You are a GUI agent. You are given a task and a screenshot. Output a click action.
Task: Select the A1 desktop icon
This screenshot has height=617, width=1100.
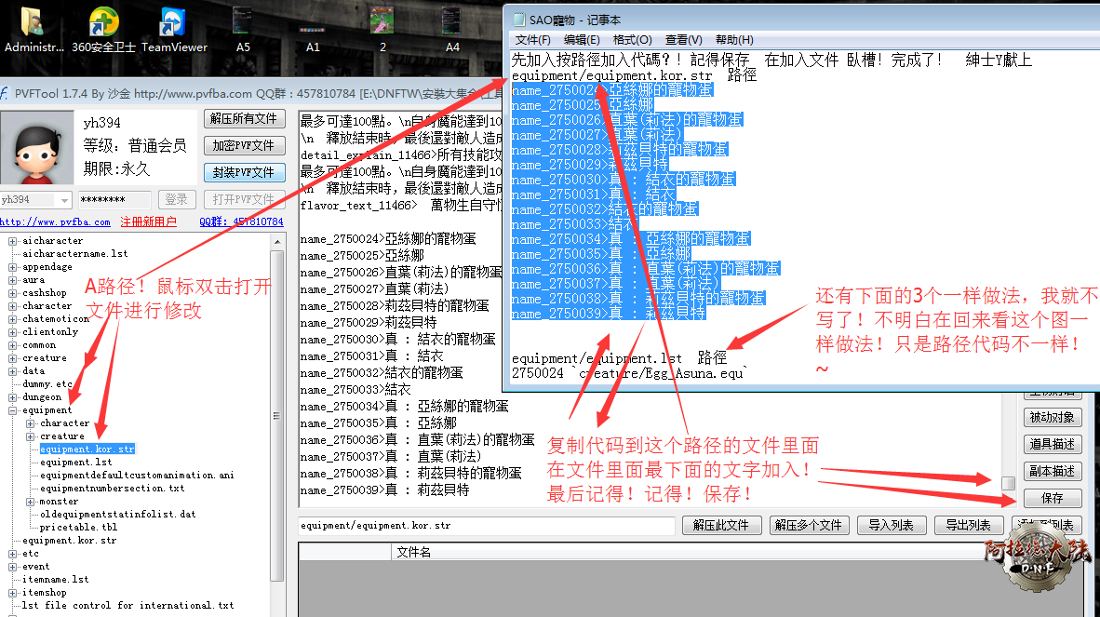pyautogui.click(x=313, y=23)
